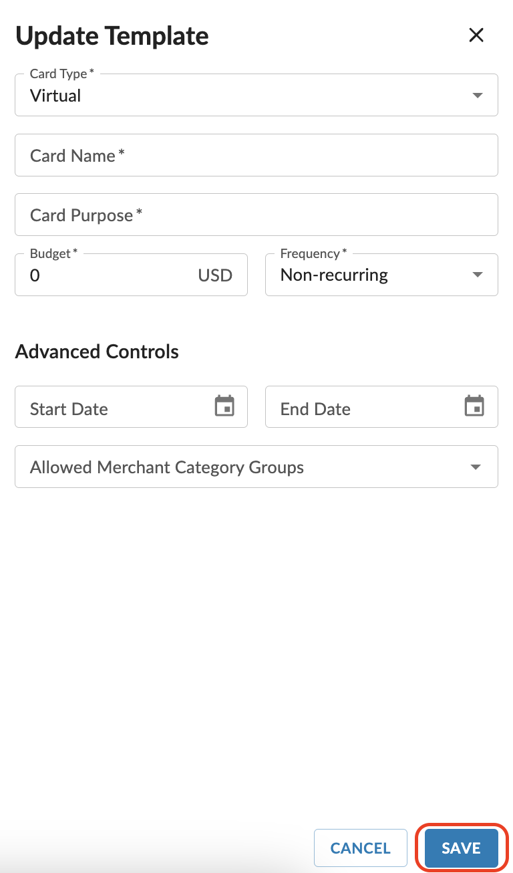Focus the Card Purpose text field
The image size is (513, 873).
click(x=256, y=215)
